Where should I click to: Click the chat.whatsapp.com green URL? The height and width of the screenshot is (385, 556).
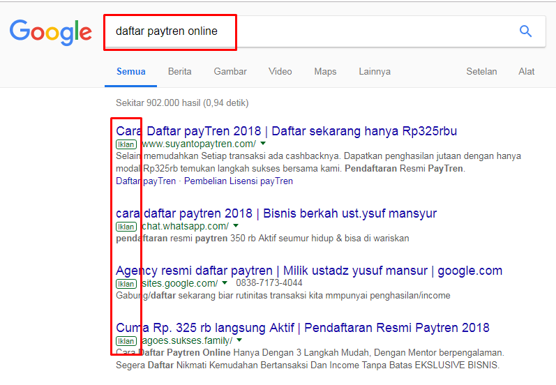coord(186,226)
